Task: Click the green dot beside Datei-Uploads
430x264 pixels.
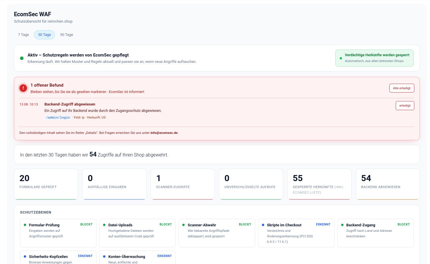Action: [x=104, y=225]
